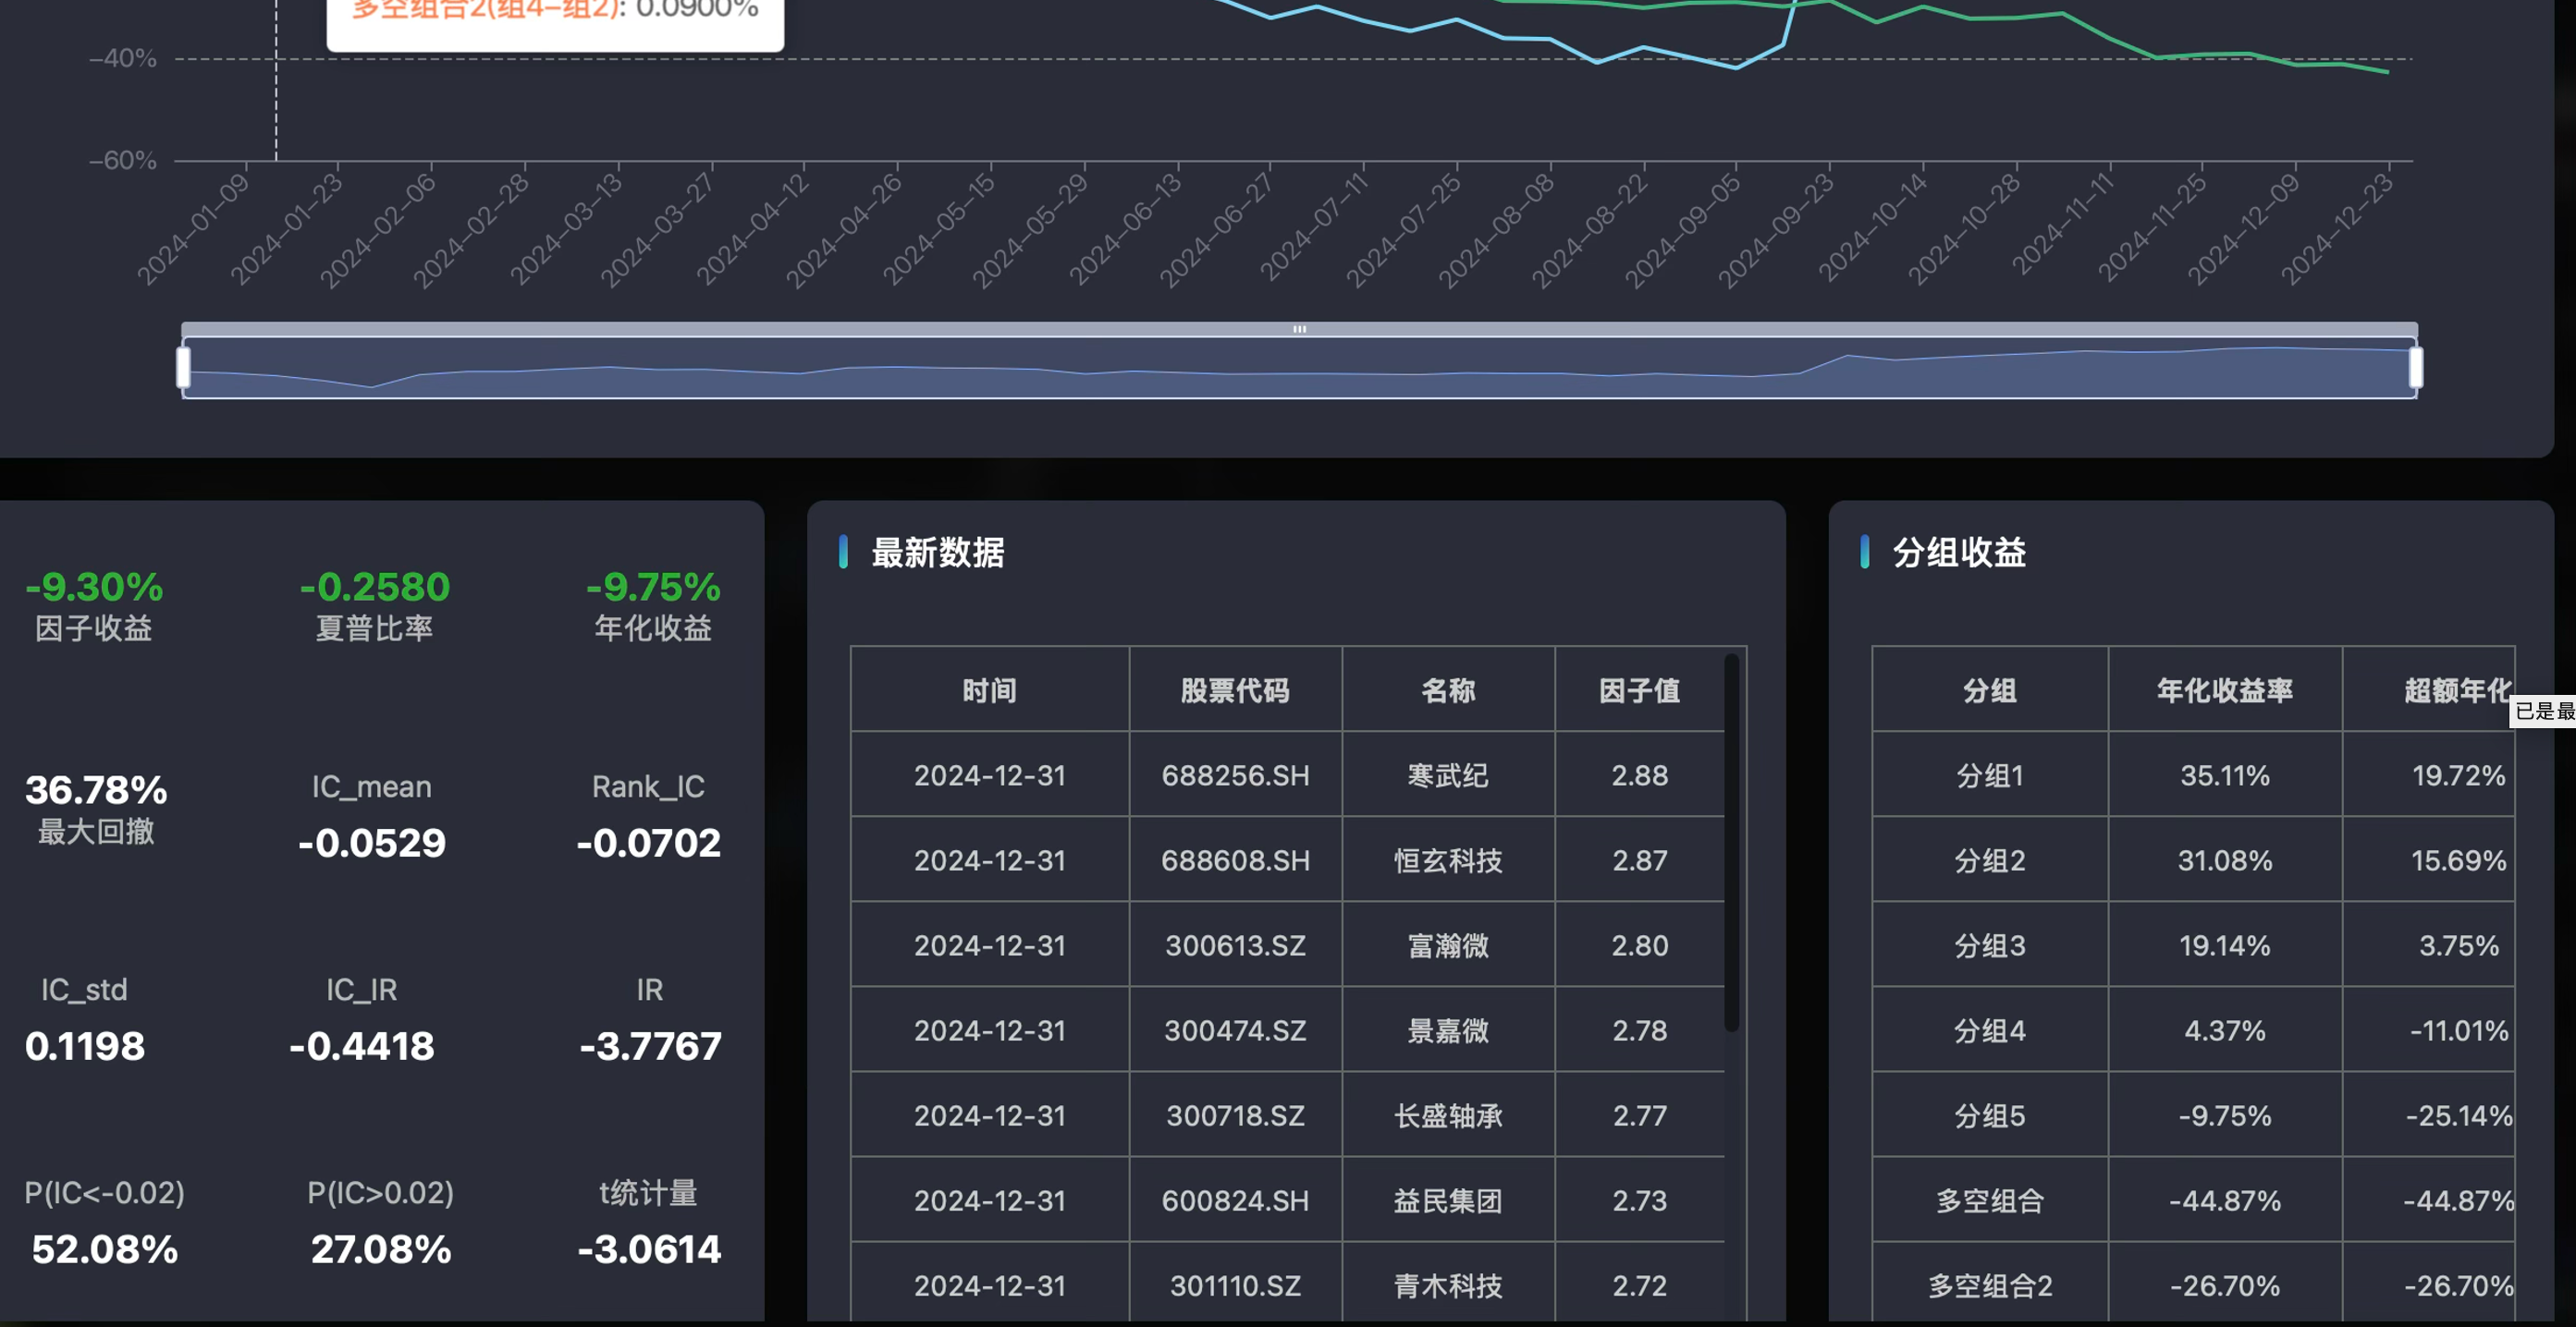2576x1327 pixels.
Task: Click the top grip bar of the data zoom slider
Action: [1299, 329]
